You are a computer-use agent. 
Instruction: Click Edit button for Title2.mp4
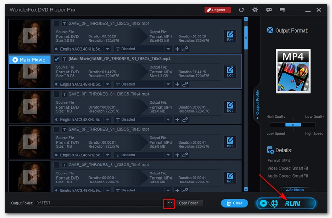(230, 36)
